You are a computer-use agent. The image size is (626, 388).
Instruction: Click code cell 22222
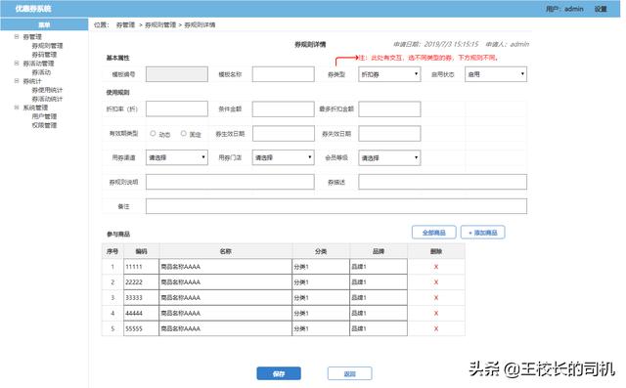(141, 281)
